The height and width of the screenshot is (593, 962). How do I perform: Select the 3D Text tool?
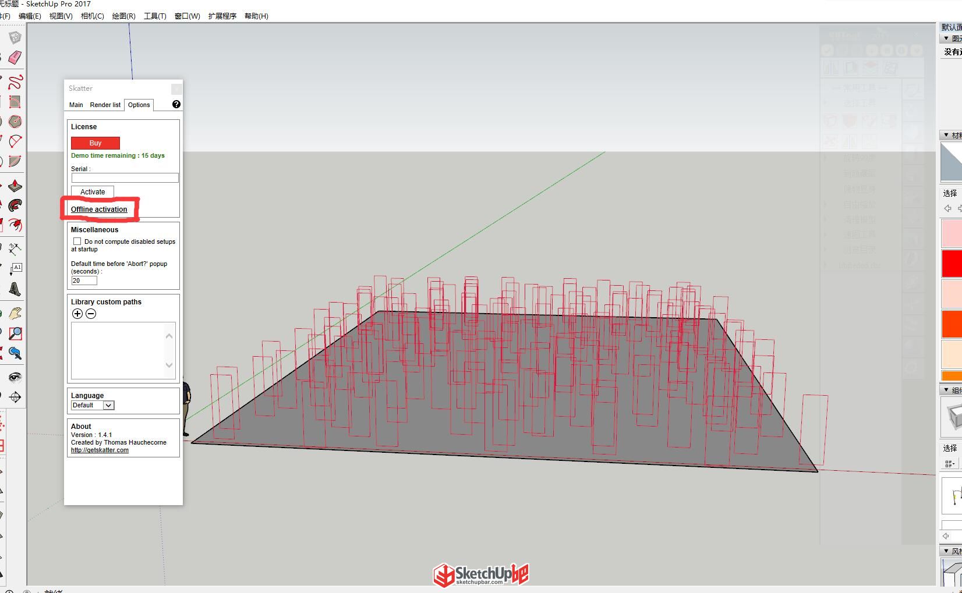[x=15, y=289]
